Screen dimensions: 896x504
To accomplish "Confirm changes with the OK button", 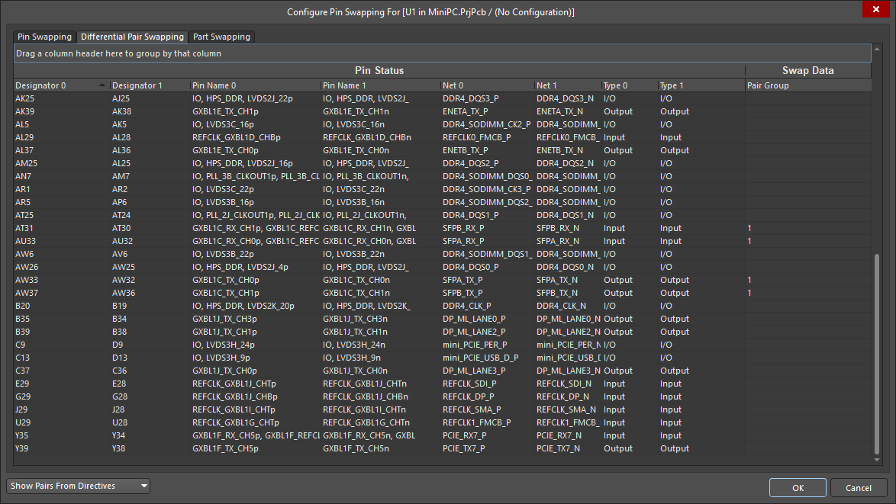I will pos(797,487).
